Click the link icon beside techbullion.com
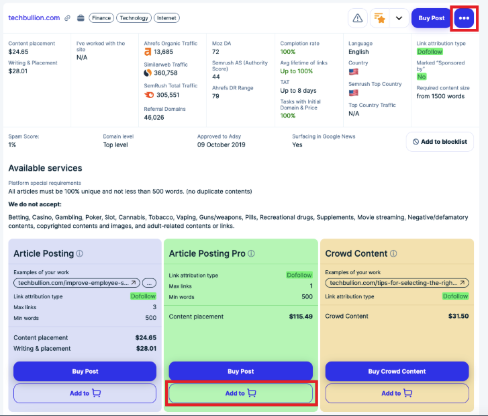488x416 pixels. click(x=67, y=18)
